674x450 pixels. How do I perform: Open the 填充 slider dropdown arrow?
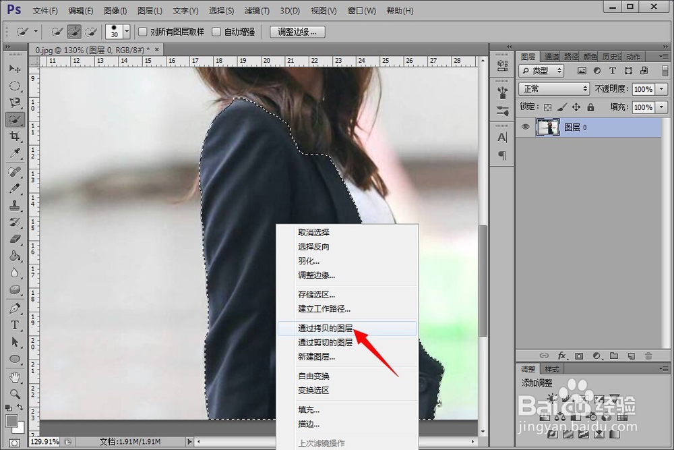point(662,107)
